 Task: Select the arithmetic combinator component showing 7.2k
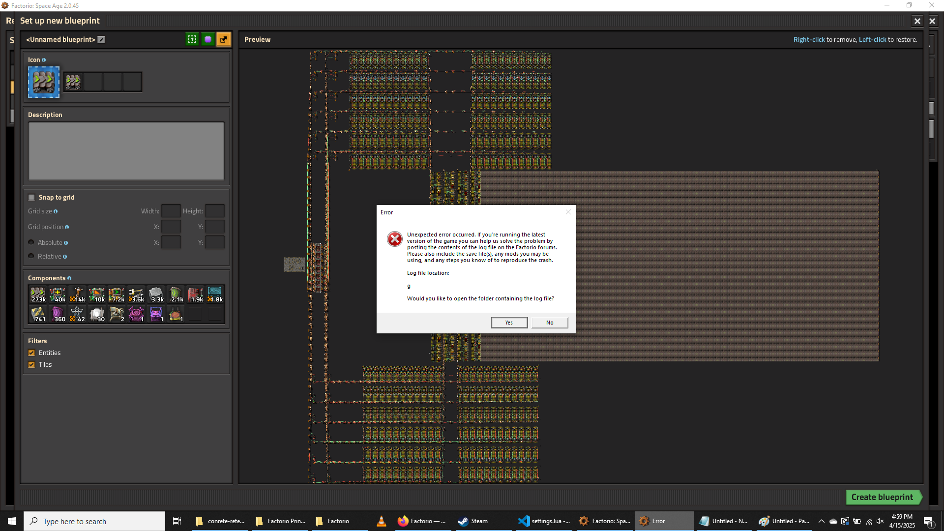(x=117, y=295)
